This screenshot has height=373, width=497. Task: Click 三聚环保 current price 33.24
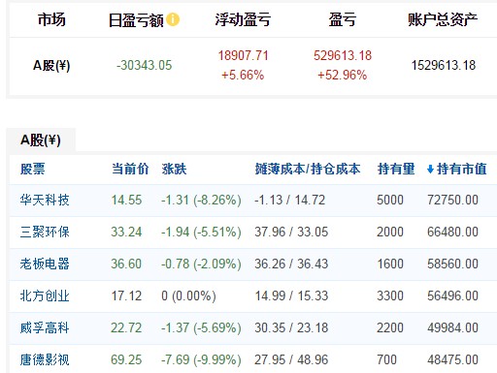tap(126, 232)
